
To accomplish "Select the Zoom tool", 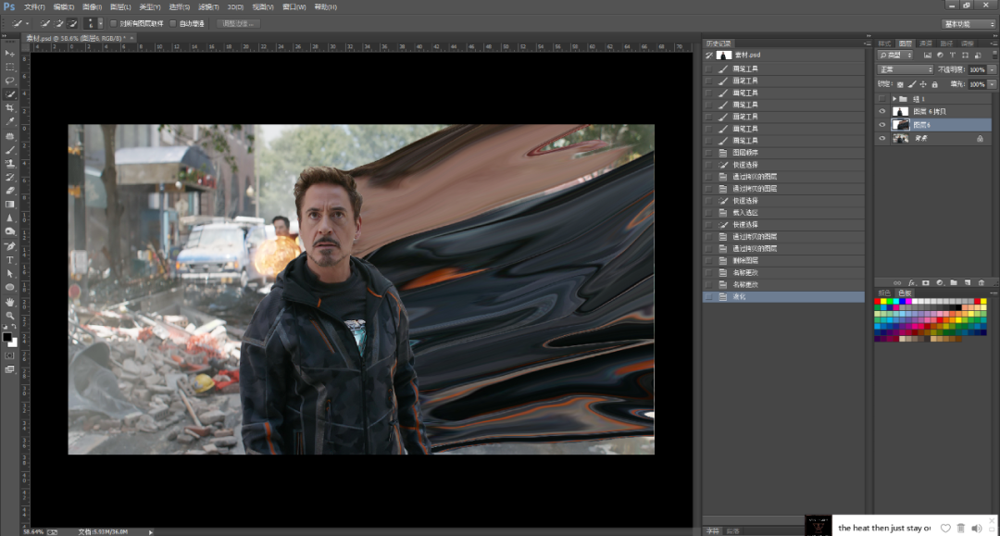I will click(9, 315).
